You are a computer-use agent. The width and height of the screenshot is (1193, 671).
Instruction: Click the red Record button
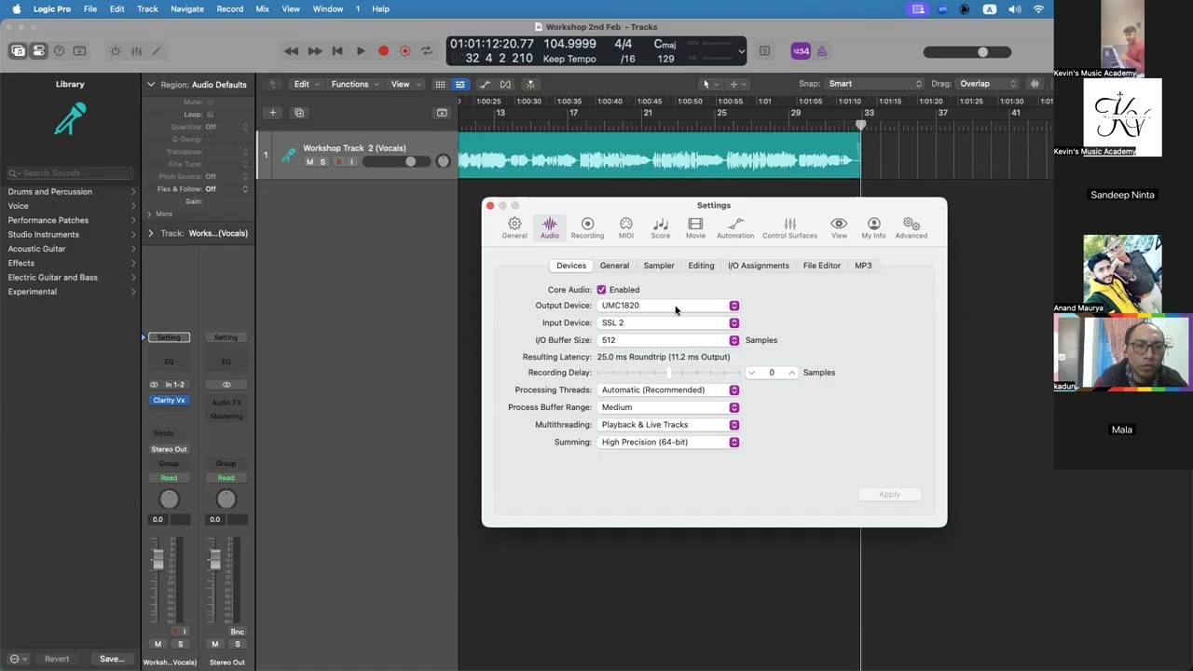tap(383, 51)
